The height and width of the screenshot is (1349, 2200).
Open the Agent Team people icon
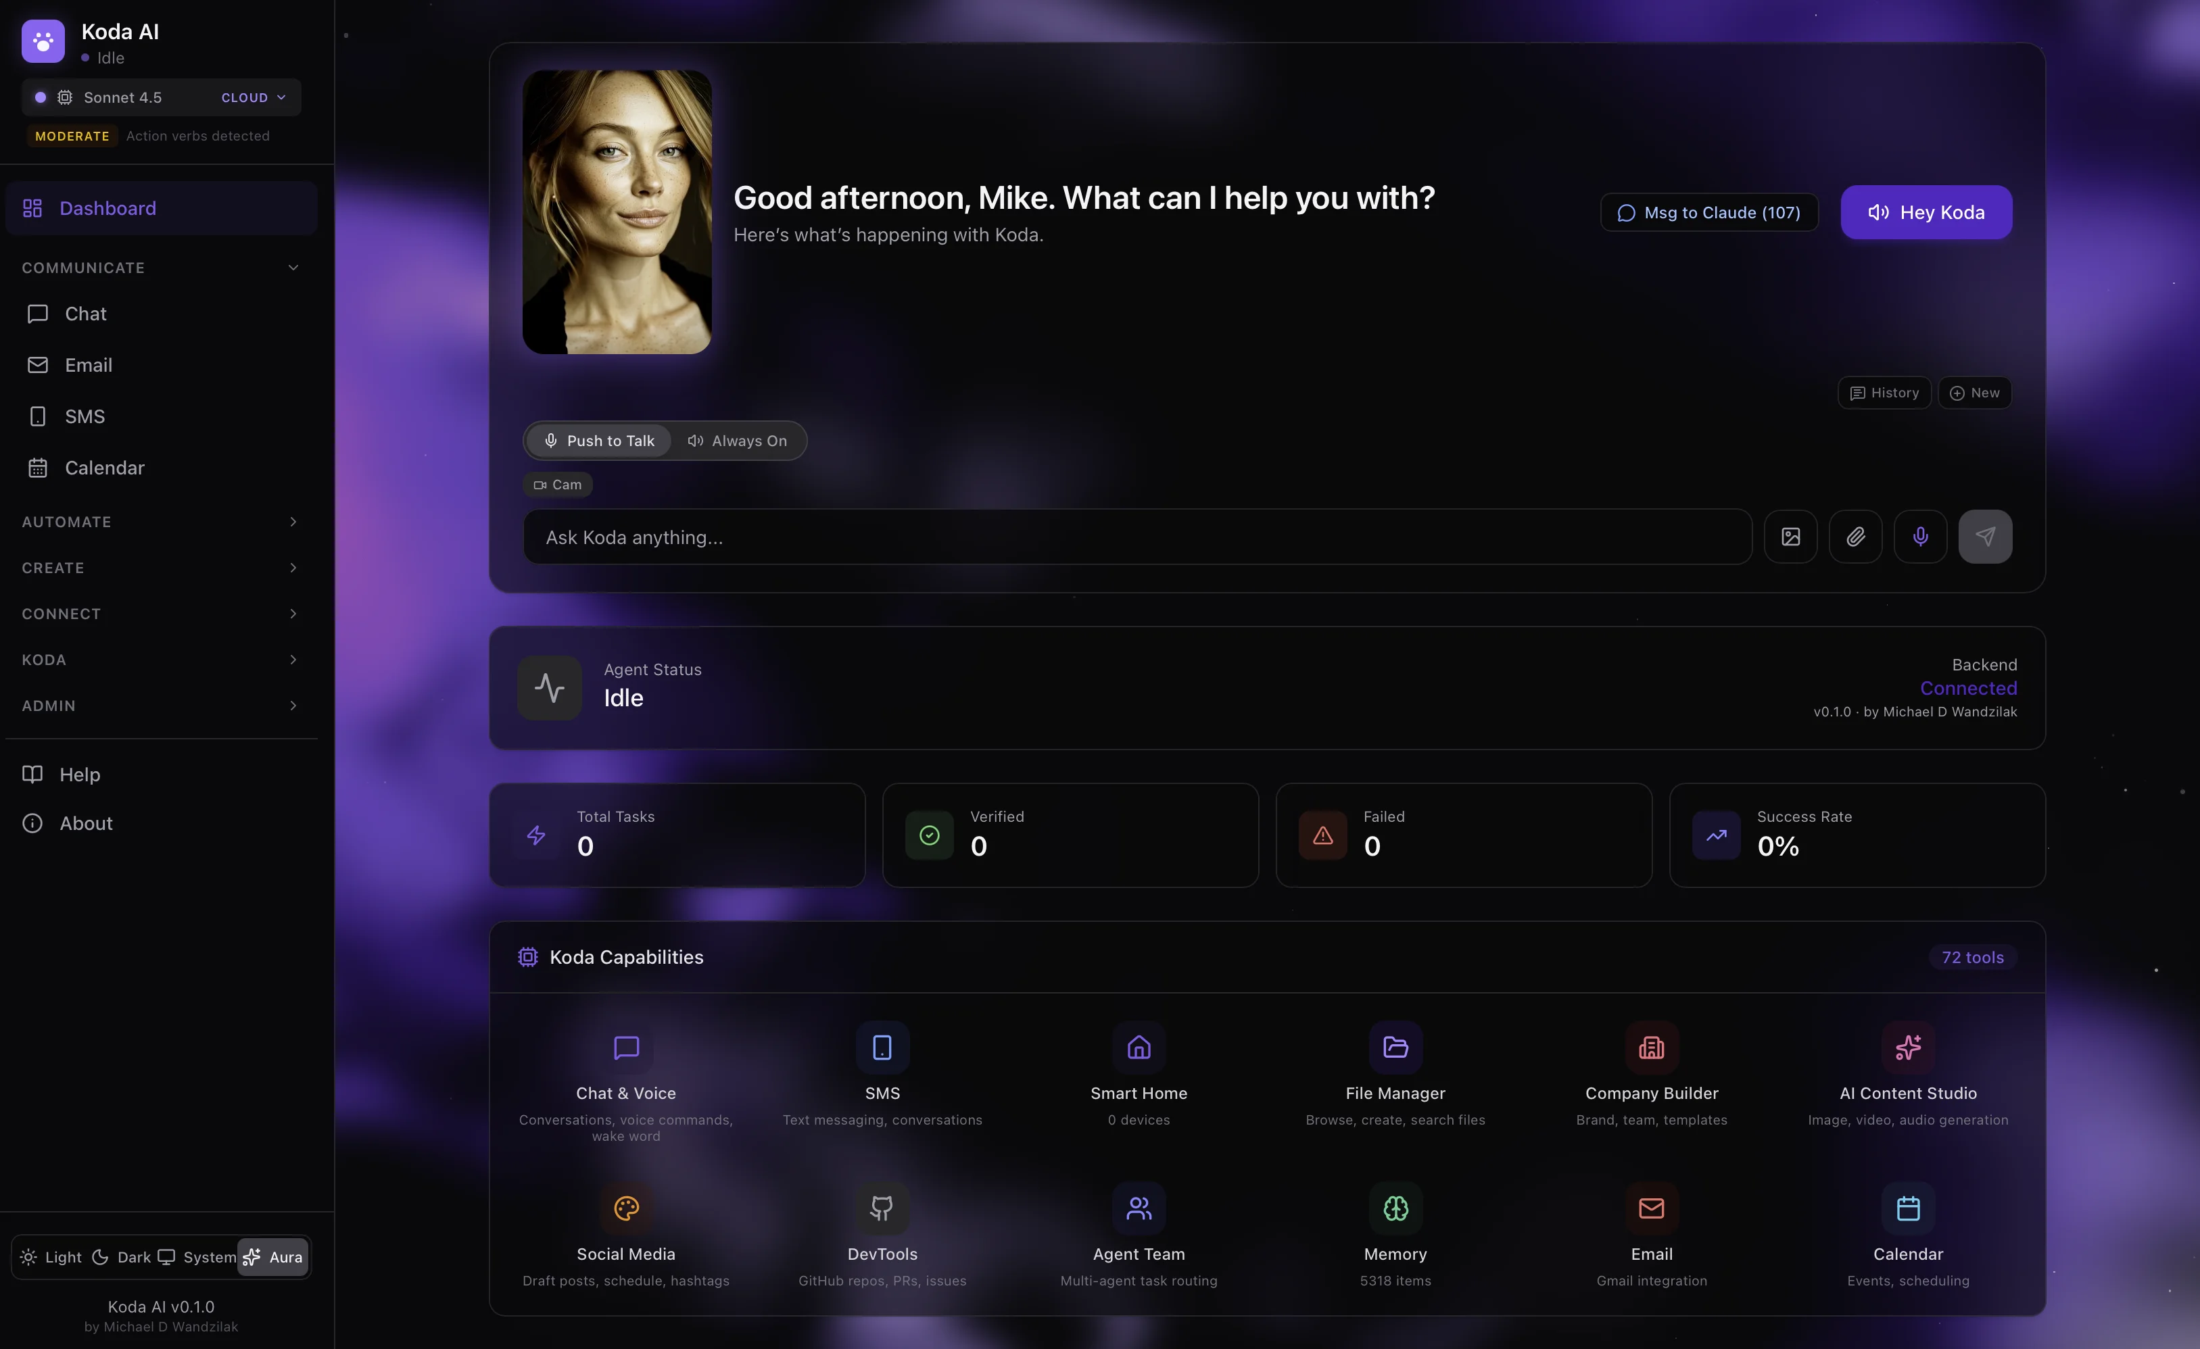tap(1139, 1208)
